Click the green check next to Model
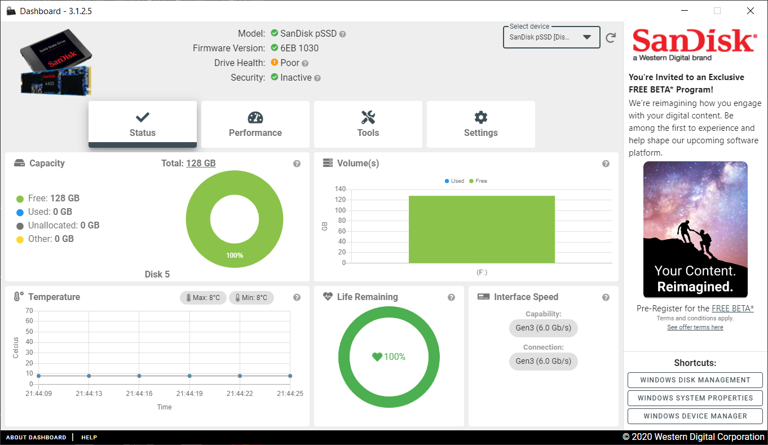The height and width of the screenshot is (445, 768). [274, 33]
